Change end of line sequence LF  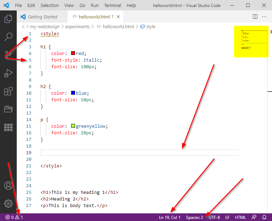click(x=227, y=217)
